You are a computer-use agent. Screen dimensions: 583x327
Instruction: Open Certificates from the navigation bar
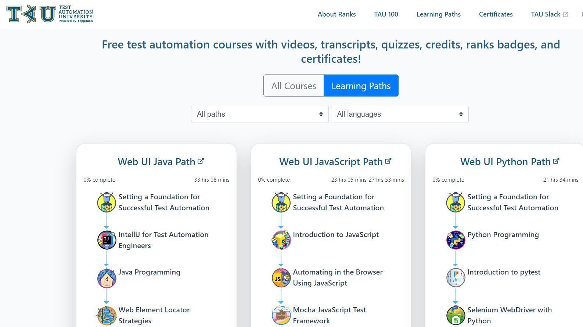pos(496,14)
